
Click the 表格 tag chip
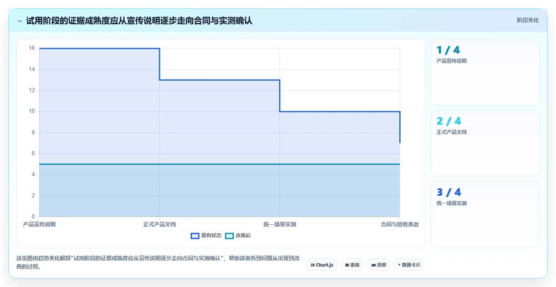(x=352, y=265)
